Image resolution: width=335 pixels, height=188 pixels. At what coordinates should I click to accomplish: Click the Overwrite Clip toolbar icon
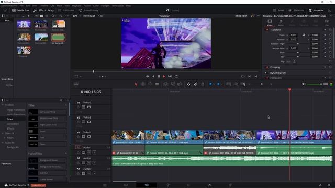(173, 84)
